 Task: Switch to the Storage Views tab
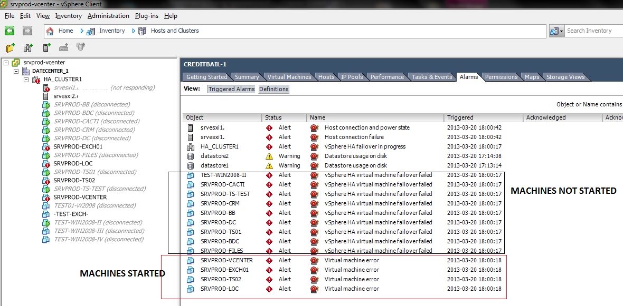(565, 77)
